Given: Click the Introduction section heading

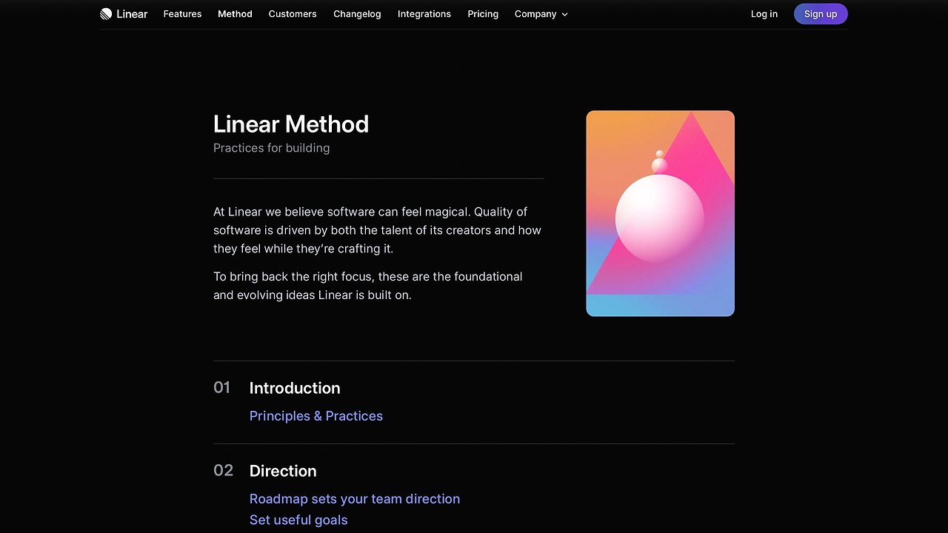Looking at the screenshot, I should (295, 388).
